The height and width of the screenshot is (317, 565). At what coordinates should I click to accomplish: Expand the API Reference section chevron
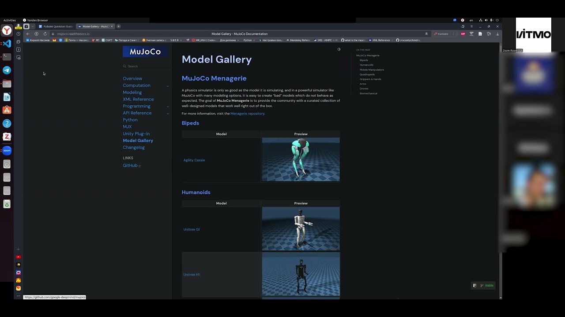(x=168, y=114)
